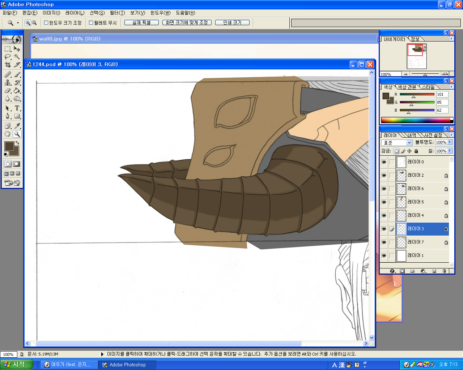Select the Pen tool

pyautogui.click(x=8, y=116)
